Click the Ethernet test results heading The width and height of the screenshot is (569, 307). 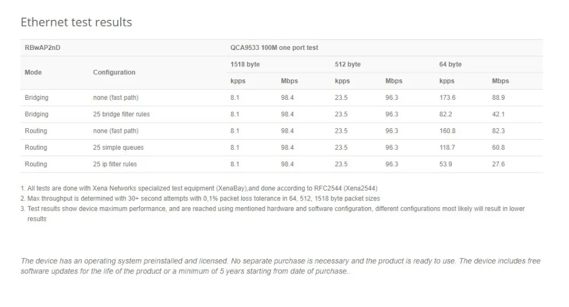pyautogui.click(x=76, y=23)
